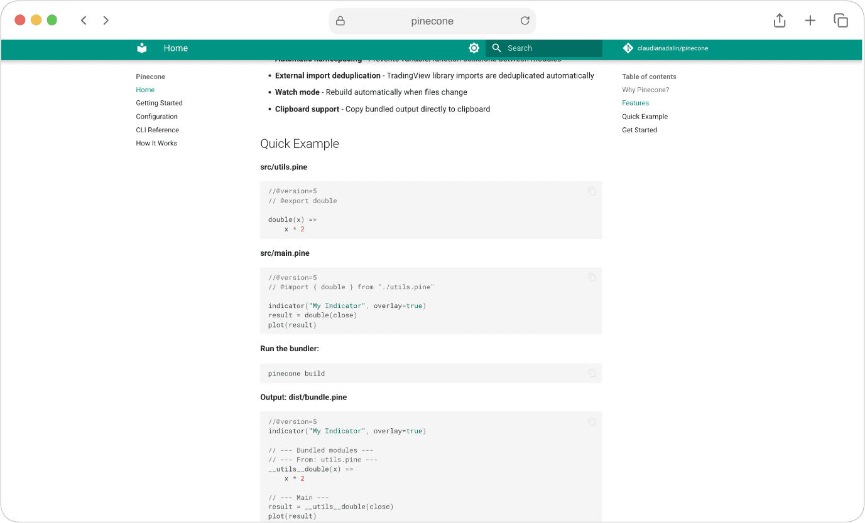The height and width of the screenshot is (523, 865).
Task: Click the magnifier icon in the search bar
Action: 496,48
